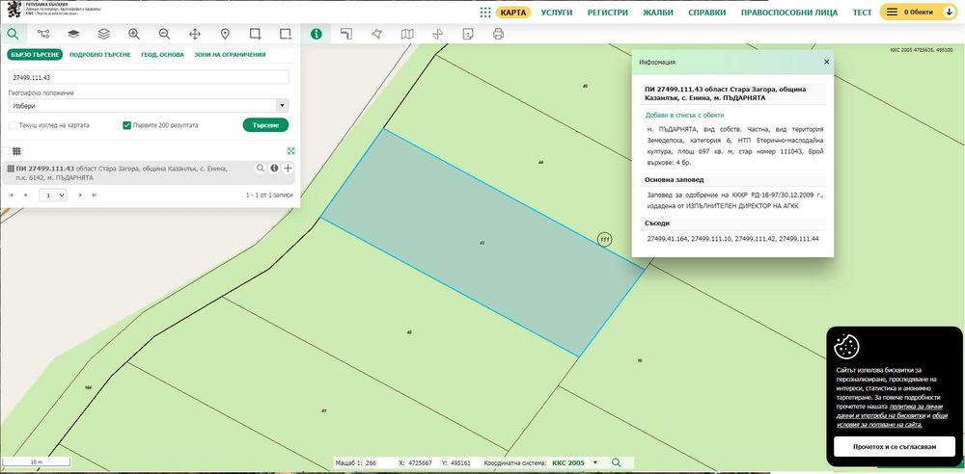
Task: Click 'Добави в списък с обекти' link
Action: 684,115
